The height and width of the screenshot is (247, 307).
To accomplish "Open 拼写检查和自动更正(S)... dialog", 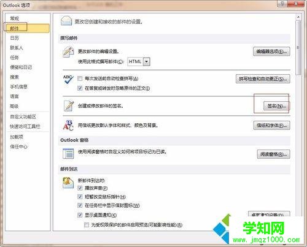I will click(263, 79).
